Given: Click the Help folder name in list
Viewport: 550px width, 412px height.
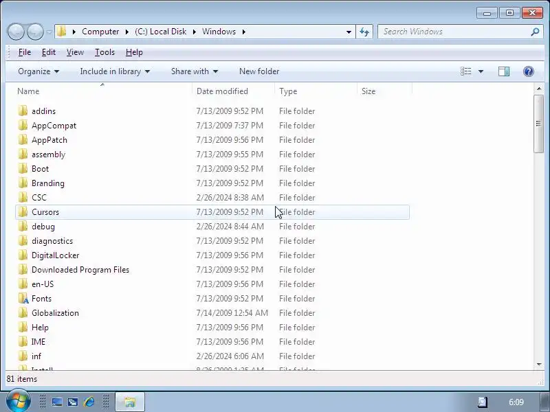Looking at the screenshot, I should tap(40, 328).
